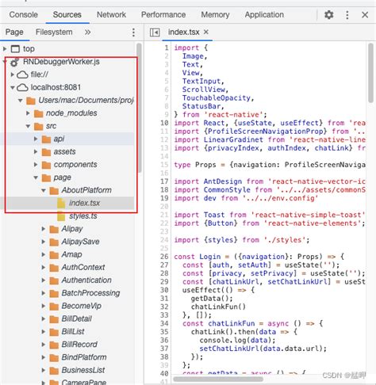Close the index.tsx editor tab
The width and height of the screenshot is (376, 385).
pos(206,32)
